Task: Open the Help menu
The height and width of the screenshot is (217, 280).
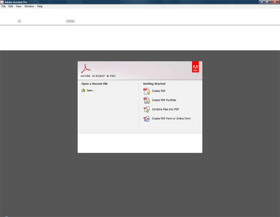Action: (x=40, y=6)
